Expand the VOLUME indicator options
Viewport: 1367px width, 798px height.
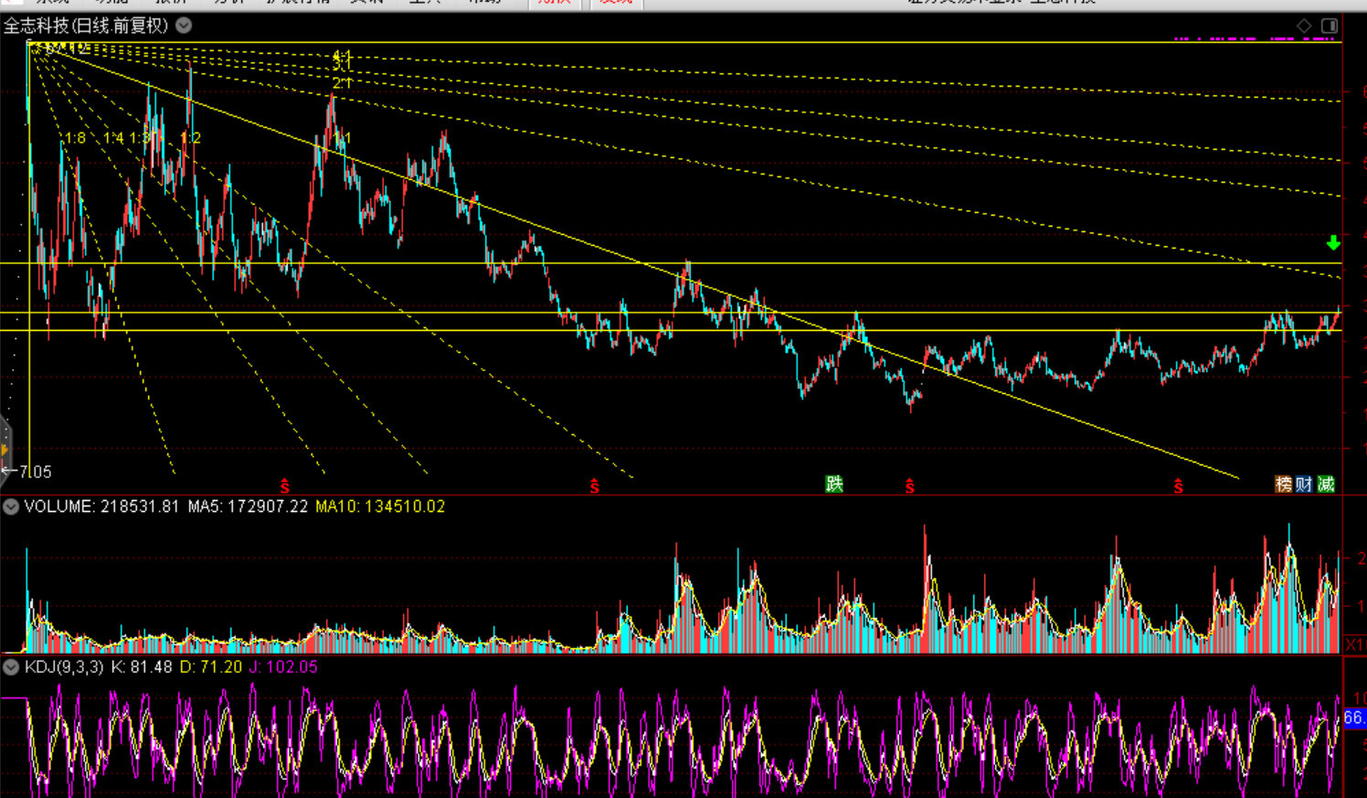[11, 506]
